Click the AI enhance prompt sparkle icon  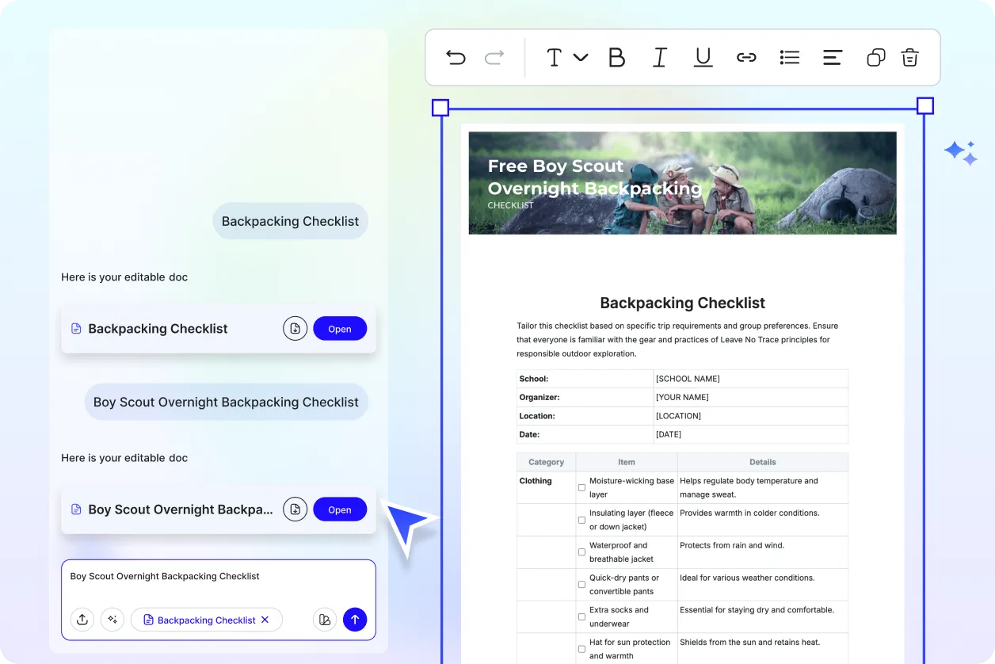tap(112, 620)
